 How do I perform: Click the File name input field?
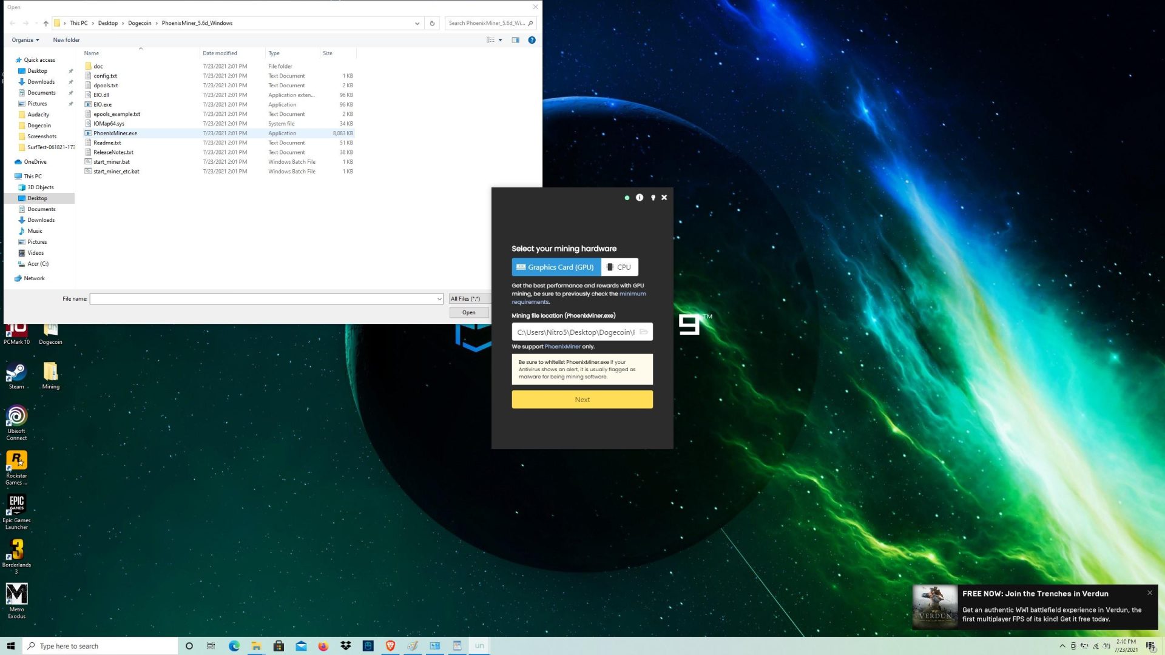pos(266,298)
